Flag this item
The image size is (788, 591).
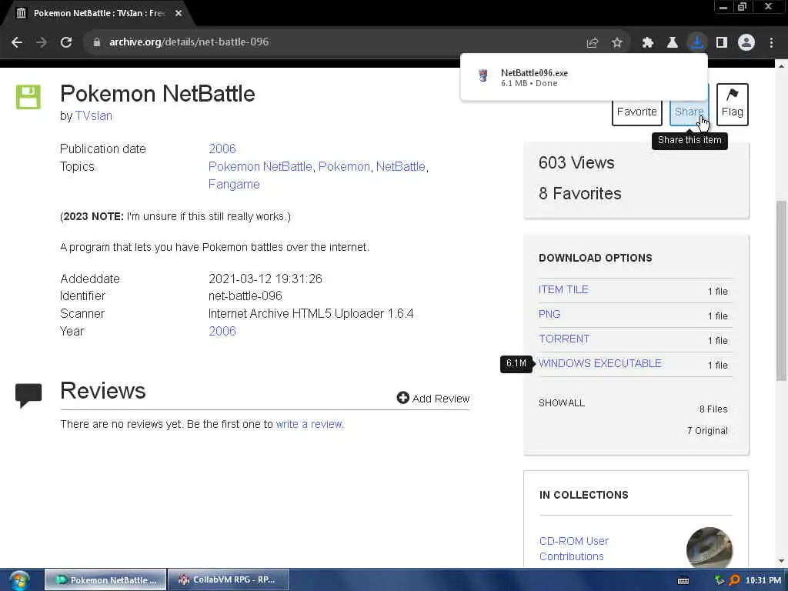733,105
